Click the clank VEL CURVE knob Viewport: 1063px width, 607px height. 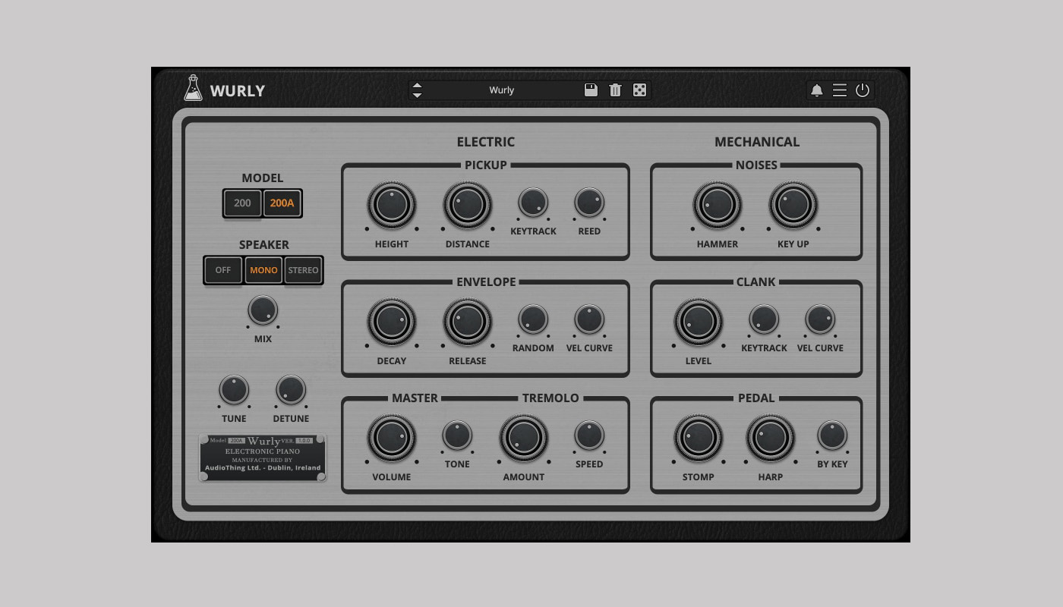click(x=820, y=319)
